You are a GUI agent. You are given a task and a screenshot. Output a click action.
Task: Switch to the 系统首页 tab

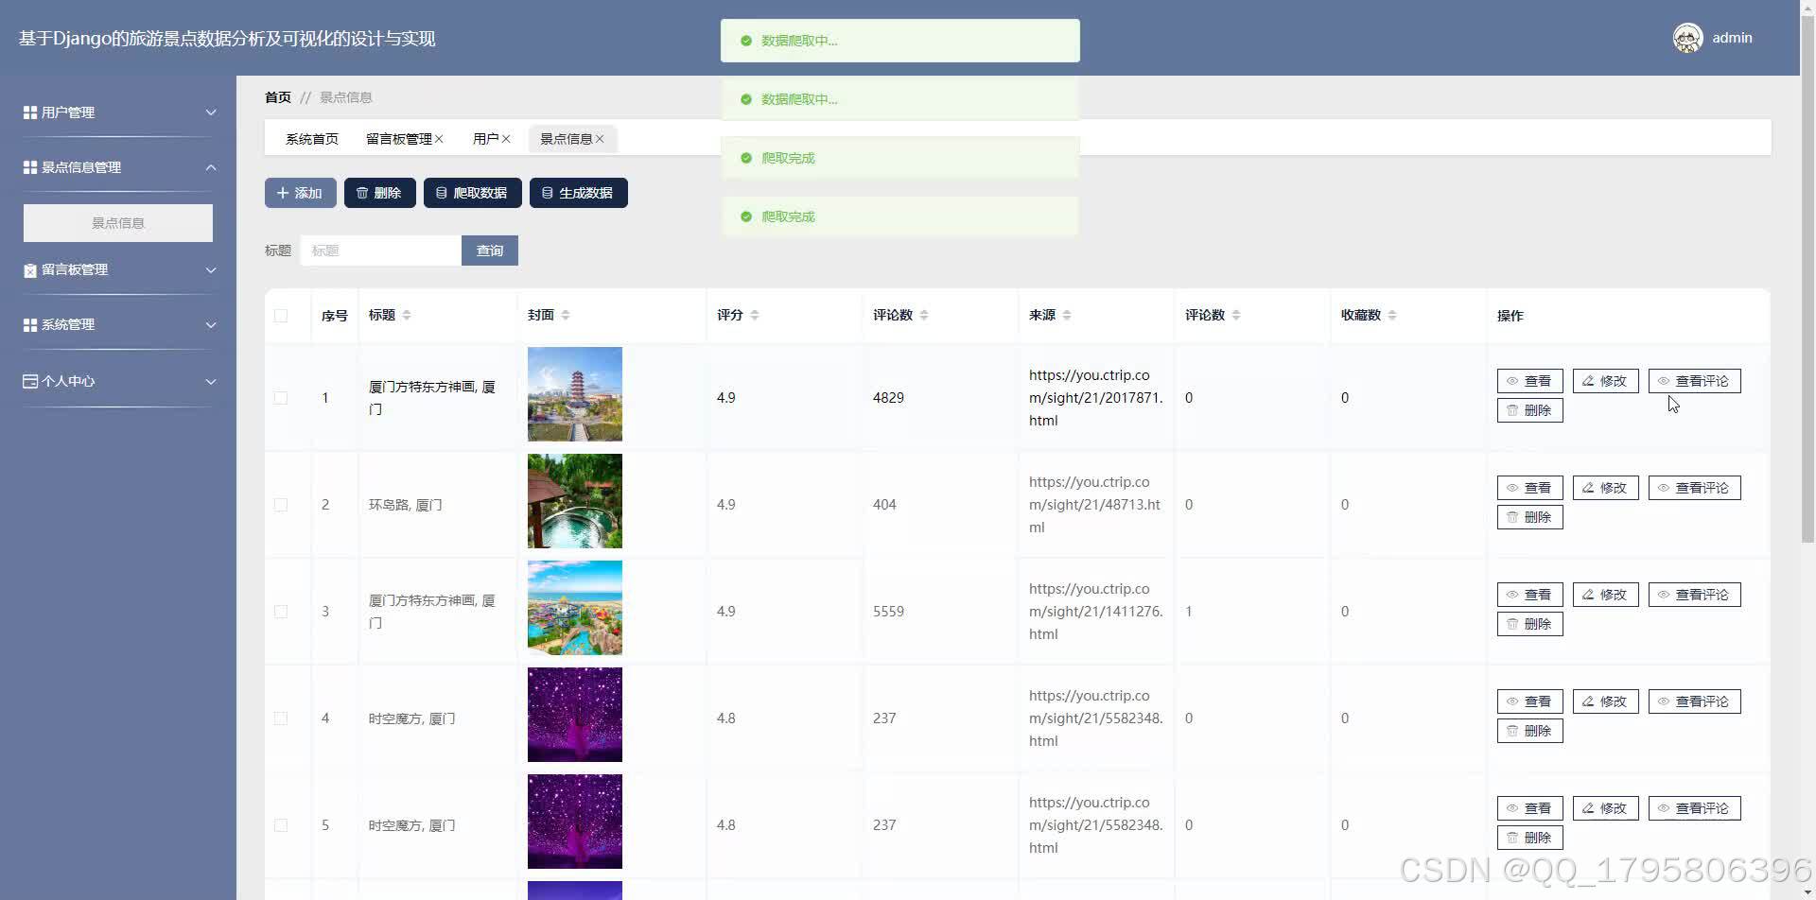(312, 139)
